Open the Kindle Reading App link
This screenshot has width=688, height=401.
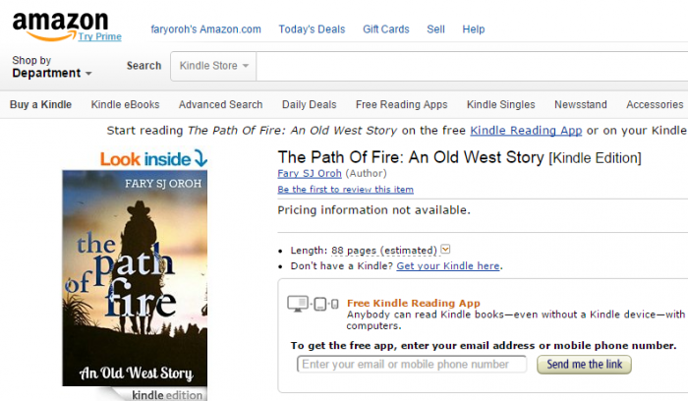526,131
